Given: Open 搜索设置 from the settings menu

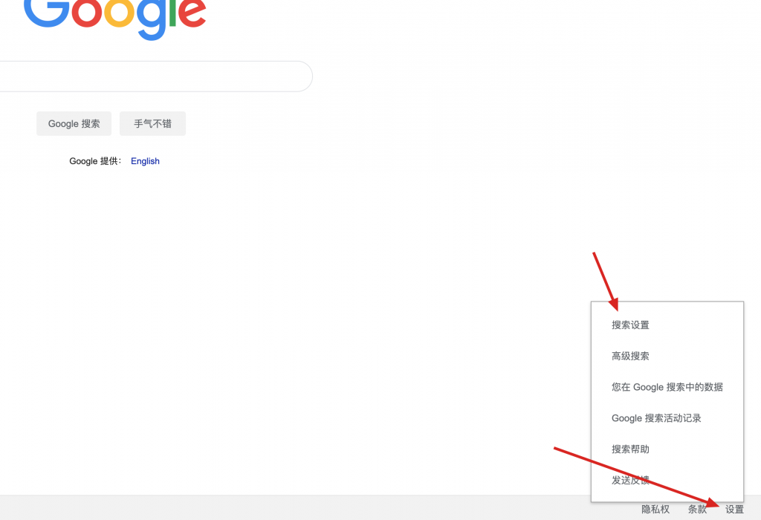Looking at the screenshot, I should tap(630, 325).
